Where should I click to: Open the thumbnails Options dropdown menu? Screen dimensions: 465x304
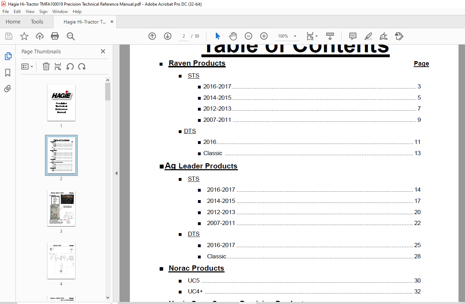[27, 66]
